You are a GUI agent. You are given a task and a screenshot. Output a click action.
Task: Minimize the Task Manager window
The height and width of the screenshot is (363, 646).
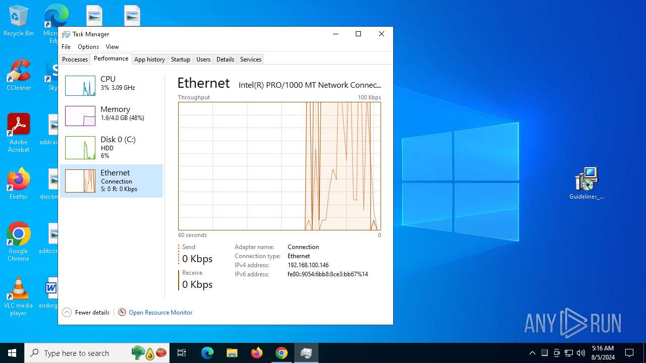point(336,34)
